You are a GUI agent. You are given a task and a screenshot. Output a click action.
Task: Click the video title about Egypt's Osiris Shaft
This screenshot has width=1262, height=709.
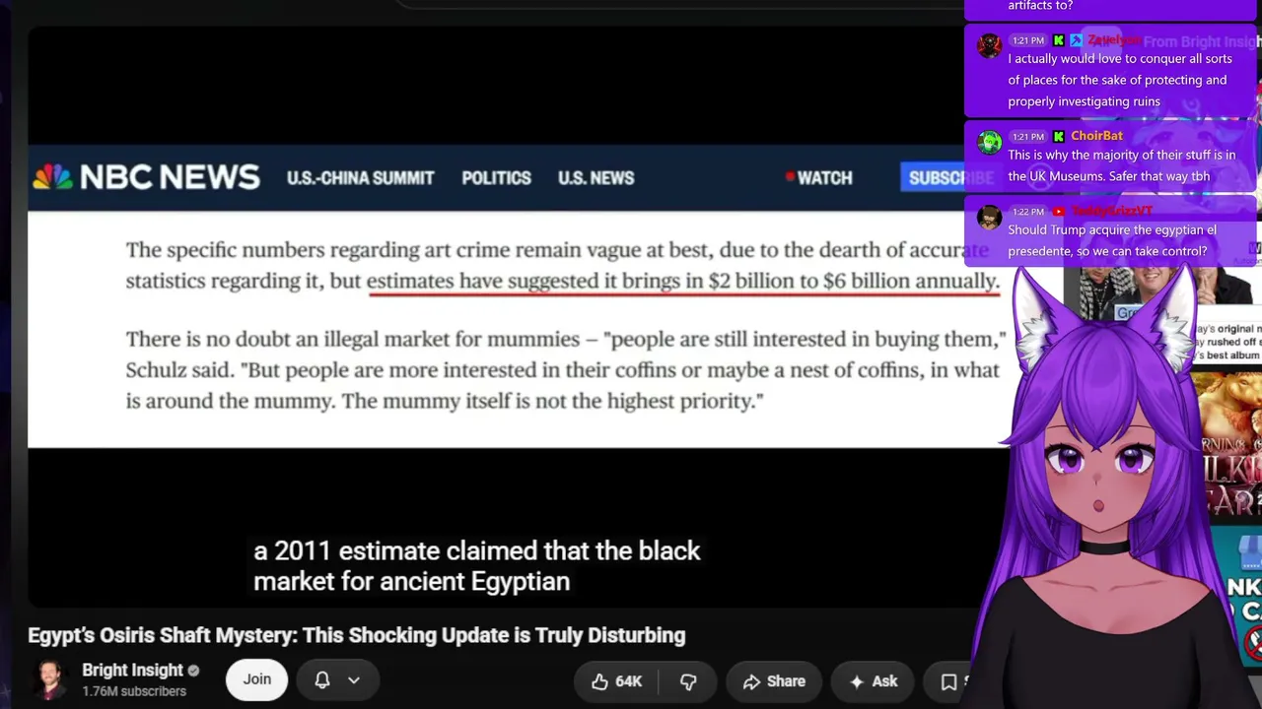point(357,635)
